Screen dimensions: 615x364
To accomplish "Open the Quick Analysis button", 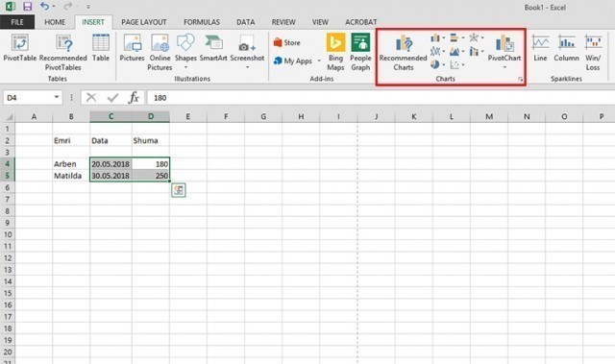I will [x=179, y=190].
